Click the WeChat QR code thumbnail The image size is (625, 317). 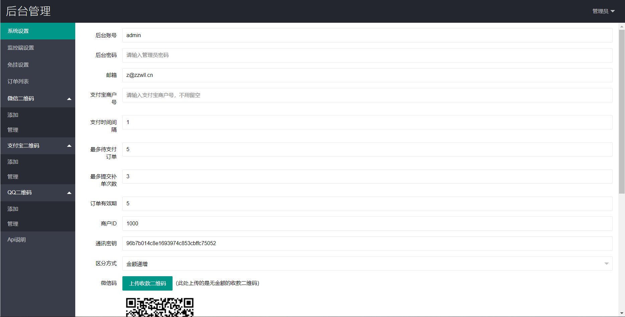tap(160, 307)
